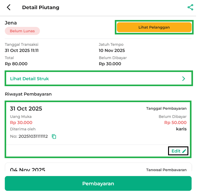Tap the Belum Lunas status badge
Screen dimensions: 197x195
coord(22,31)
